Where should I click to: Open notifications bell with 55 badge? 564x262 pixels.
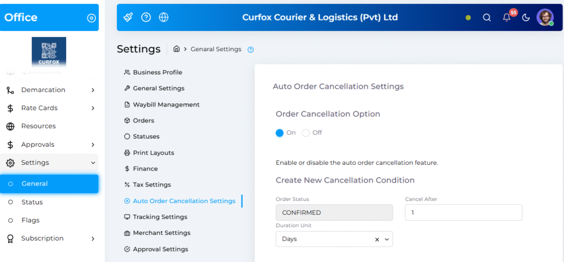point(507,18)
